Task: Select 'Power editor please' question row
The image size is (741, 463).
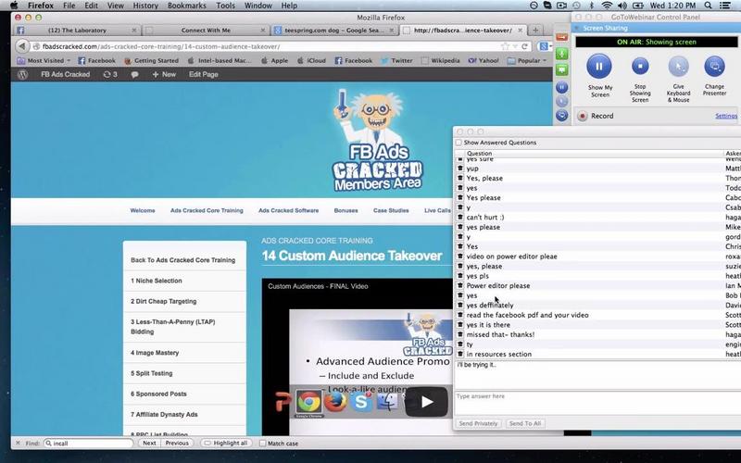Action: [597, 286]
